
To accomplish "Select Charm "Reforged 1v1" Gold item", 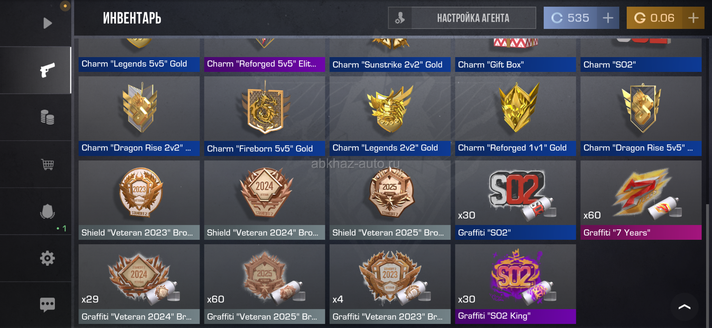I will point(515,116).
